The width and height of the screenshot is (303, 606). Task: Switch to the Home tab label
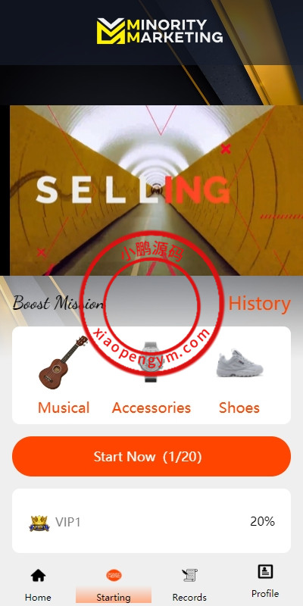38,597
